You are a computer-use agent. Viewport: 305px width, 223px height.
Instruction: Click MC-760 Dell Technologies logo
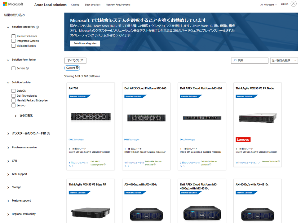click(x=132, y=140)
